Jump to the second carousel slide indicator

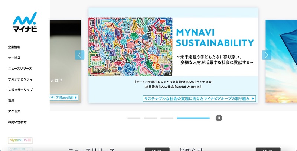[x=150, y=118]
